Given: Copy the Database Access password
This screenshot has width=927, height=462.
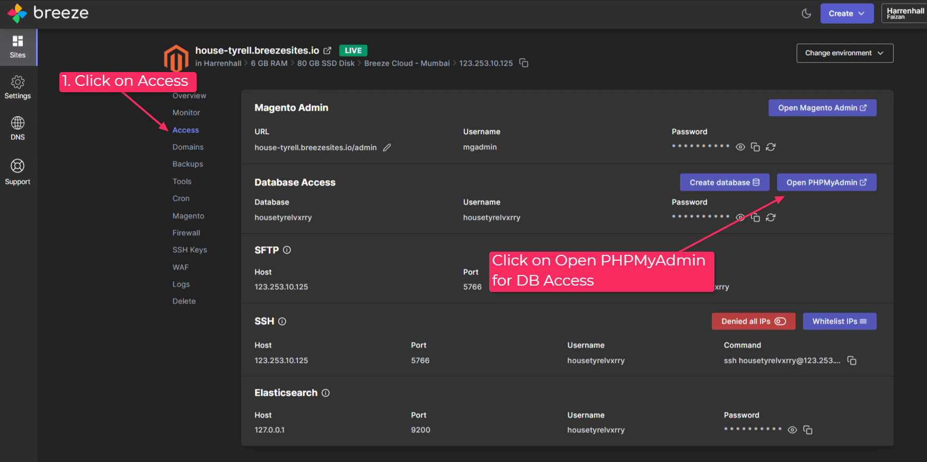Looking at the screenshot, I should [755, 217].
